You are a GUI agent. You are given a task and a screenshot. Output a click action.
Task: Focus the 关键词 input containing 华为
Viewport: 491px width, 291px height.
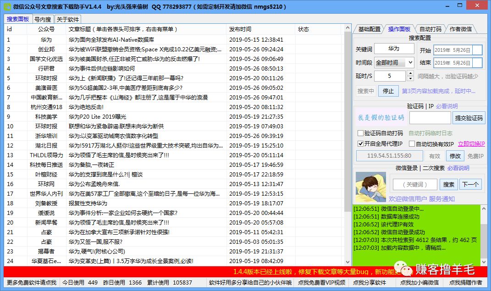coord(394,49)
